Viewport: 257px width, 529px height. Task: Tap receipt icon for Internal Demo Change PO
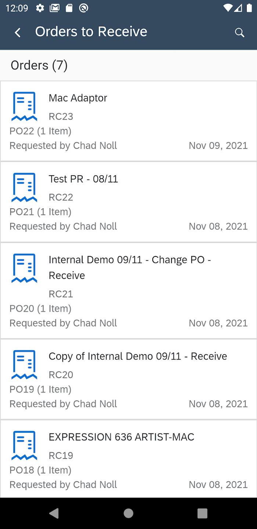tap(24, 268)
